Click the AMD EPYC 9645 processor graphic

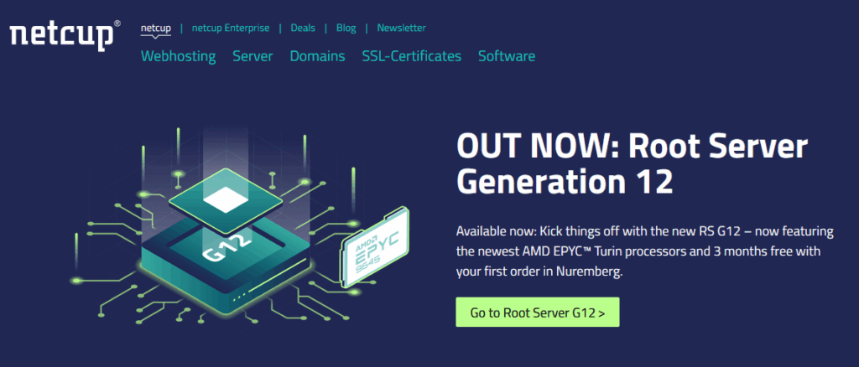pos(375,246)
